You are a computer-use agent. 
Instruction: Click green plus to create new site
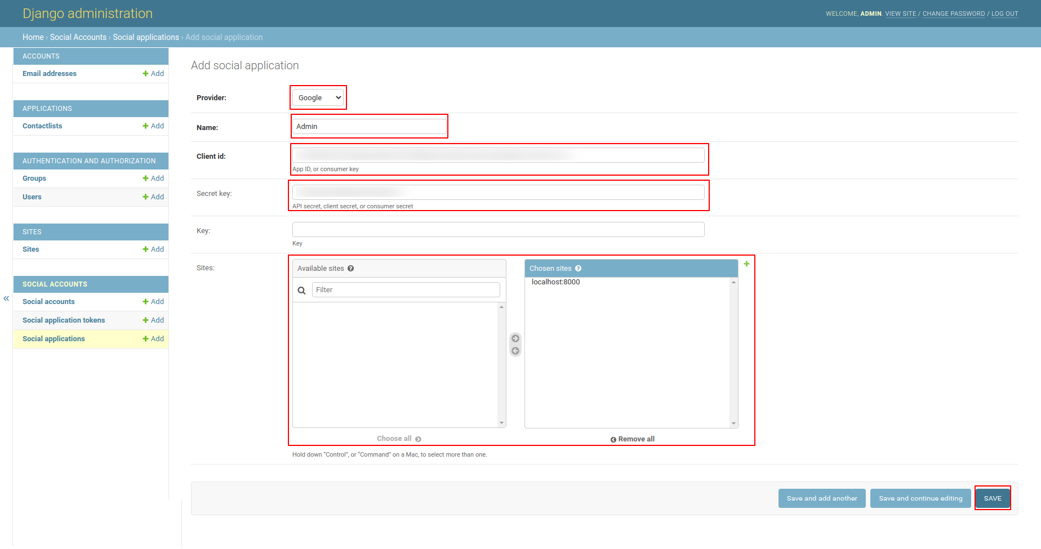[x=746, y=263]
